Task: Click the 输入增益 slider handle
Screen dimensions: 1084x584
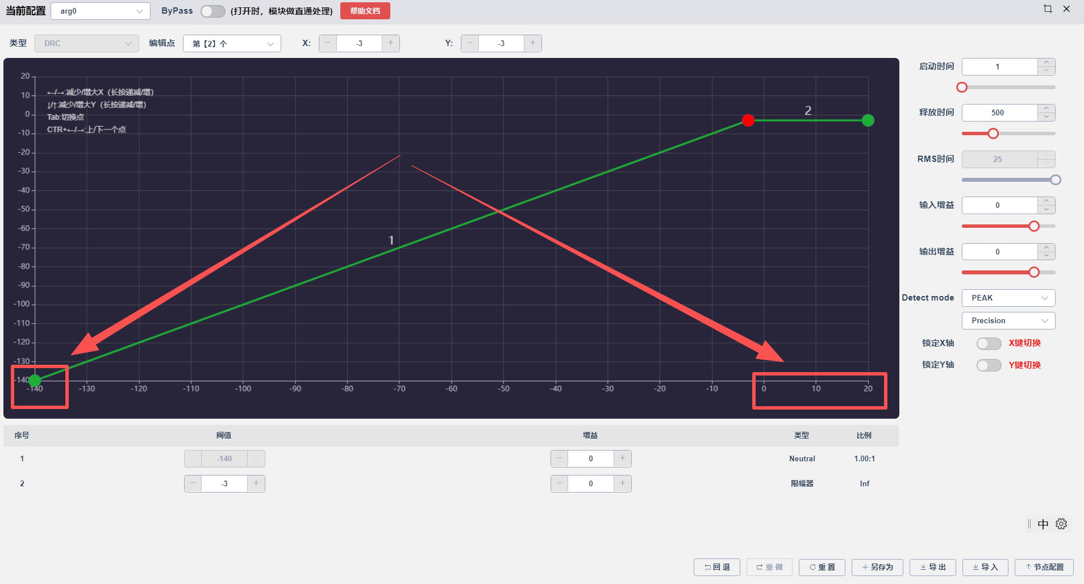Action: [1034, 226]
